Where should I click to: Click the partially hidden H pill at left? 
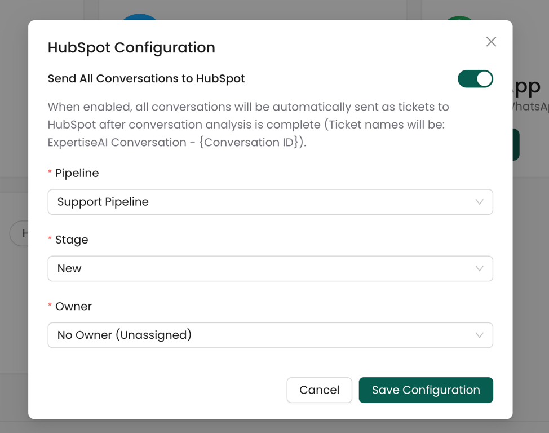pyautogui.click(x=19, y=233)
